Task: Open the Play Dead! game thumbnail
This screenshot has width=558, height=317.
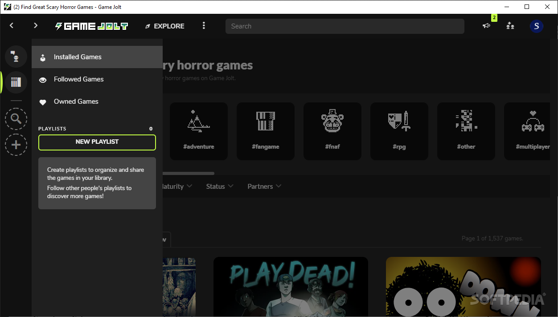Action: point(291,287)
